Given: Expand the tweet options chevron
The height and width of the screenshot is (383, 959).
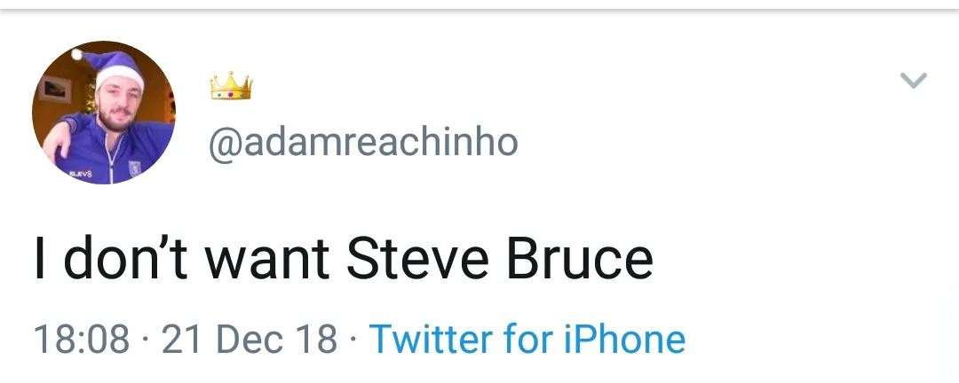Looking at the screenshot, I should pos(913,81).
